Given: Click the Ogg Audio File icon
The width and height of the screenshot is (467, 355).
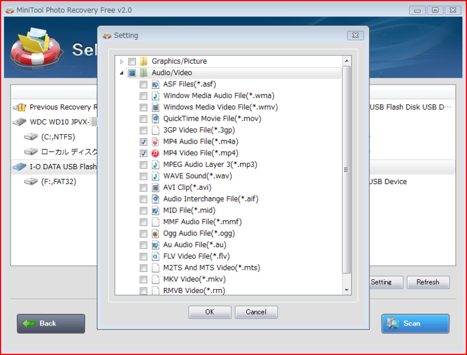Looking at the screenshot, I should coord(155,233).
